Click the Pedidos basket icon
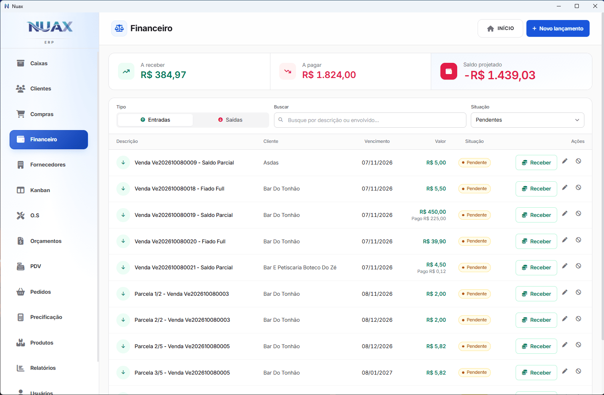 coord(20,292)
